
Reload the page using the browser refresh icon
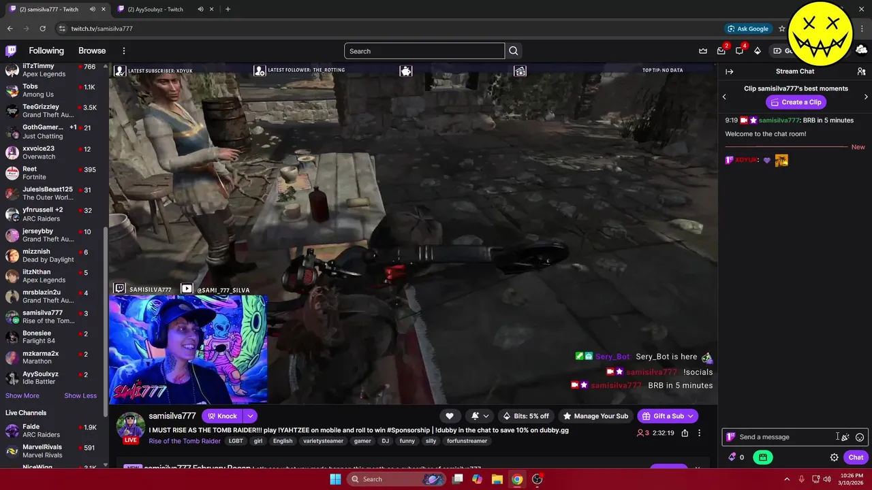(x=42, y=29)
